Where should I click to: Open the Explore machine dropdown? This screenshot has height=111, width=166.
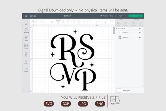[x=122, y=16]
